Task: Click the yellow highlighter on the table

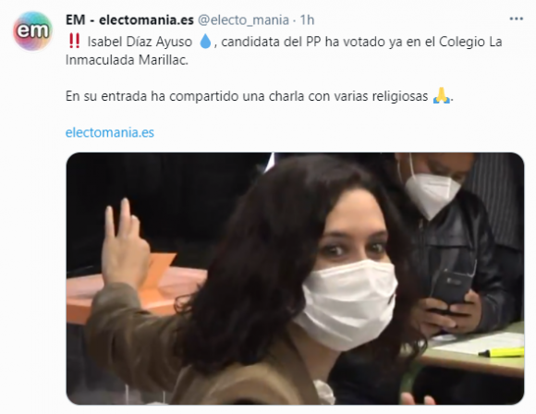Action: point(501,352)
